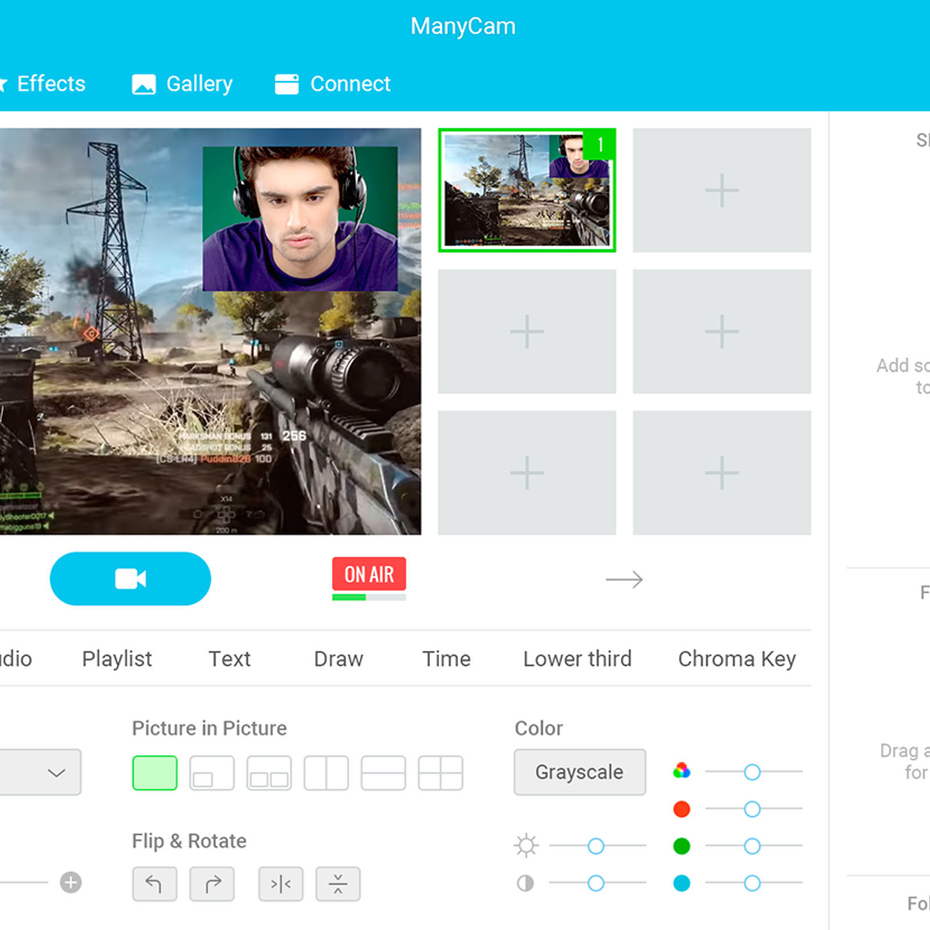Switch to the Text tab
930x930 pixels.
[230, 659]
